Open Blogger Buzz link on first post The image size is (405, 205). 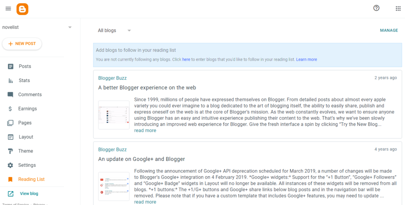tap(112, 78)
